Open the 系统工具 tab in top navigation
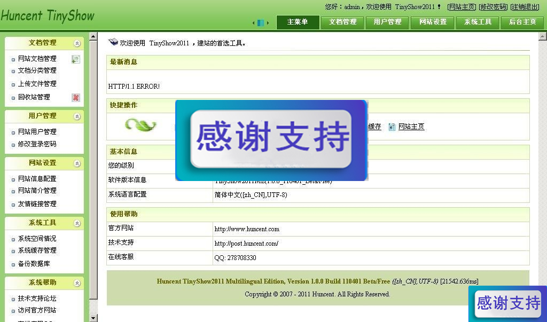This screenshot has height=322, width=547. pyautogui.click(x=478, y=22)
